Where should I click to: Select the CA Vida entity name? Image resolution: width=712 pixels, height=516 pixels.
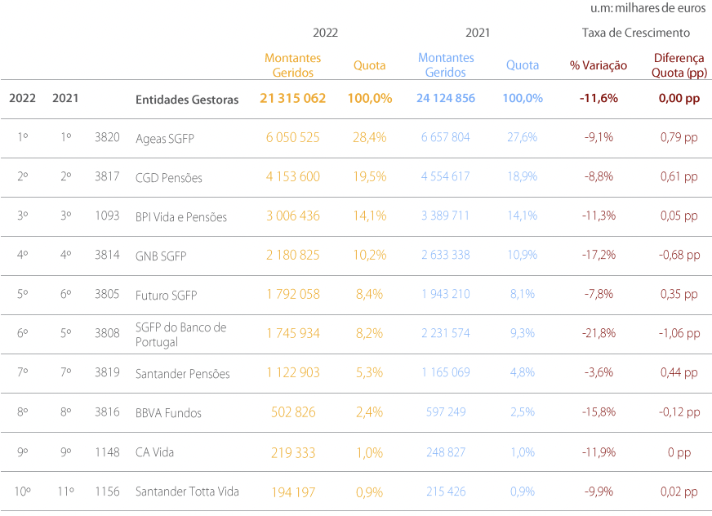pyautogui.click(x=154, y=452)
